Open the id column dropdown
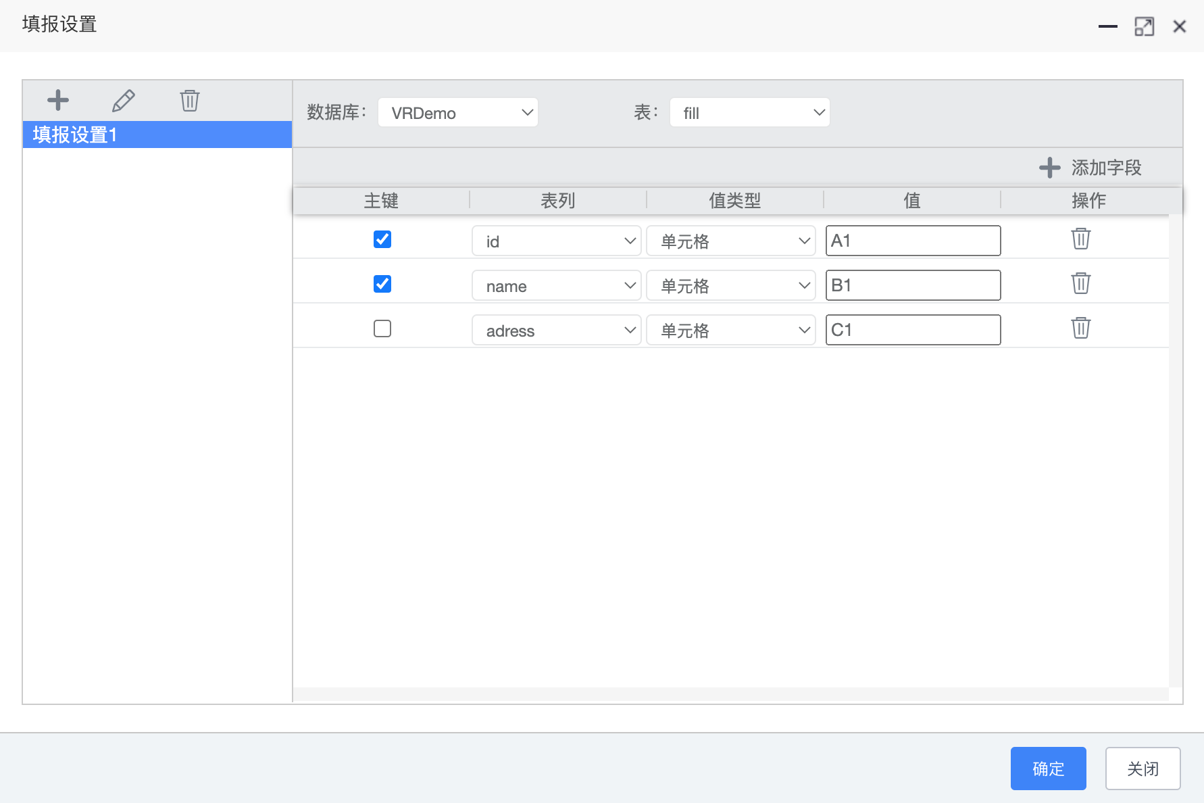Viewport: 1204px width, 803px height. (557, 241)
